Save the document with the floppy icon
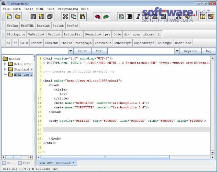217x172 pixels. click(x=33, y=17)
